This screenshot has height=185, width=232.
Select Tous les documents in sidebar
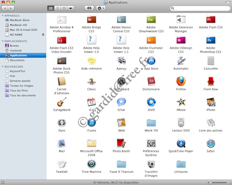click(23, 95)
